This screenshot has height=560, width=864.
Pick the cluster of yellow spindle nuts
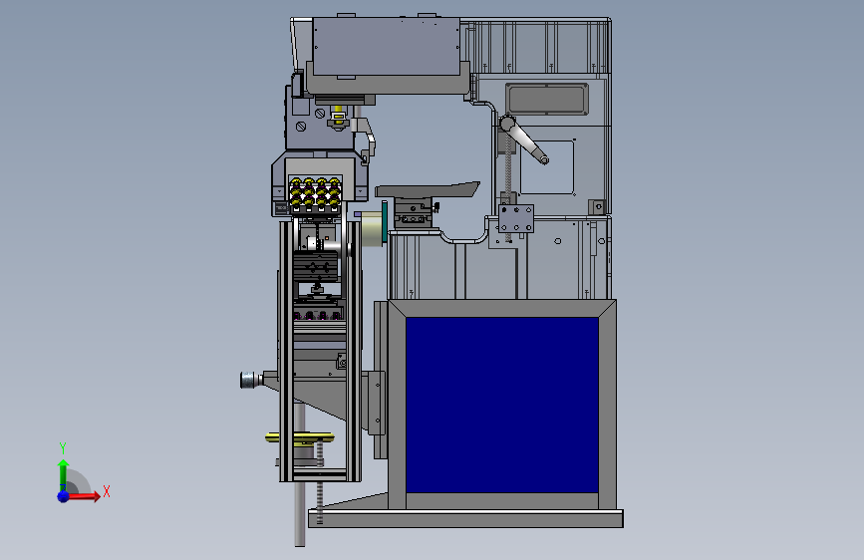tap(315, 191)
